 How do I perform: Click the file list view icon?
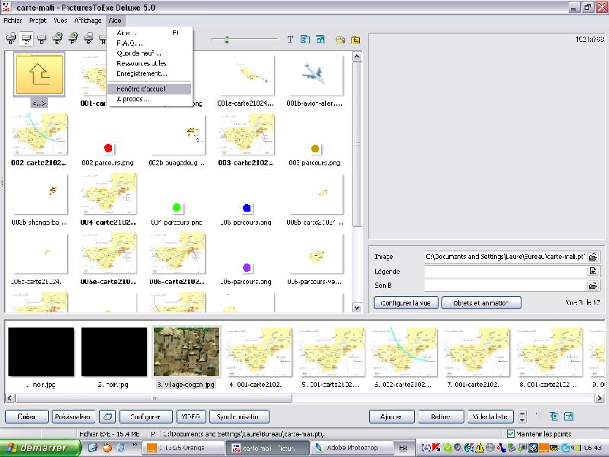305,40
